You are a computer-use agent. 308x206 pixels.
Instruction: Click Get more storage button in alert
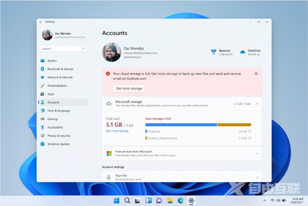point(129,88)
